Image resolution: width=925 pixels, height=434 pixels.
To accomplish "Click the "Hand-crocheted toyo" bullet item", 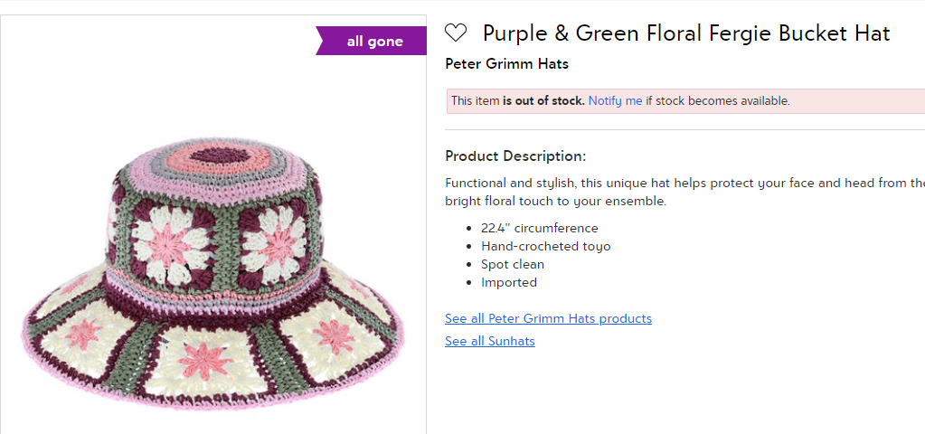I will pos(545,246).
